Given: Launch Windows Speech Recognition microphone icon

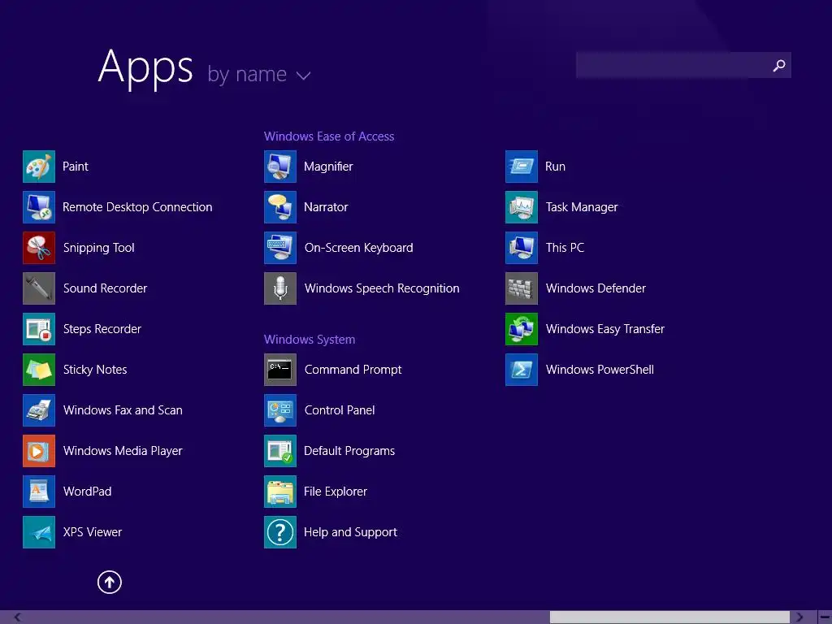Looking at the screenshot, I should pyautogui.click(x=280, y=288).
